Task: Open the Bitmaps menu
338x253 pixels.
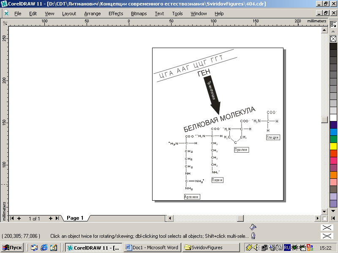Action: (x=139, y=13)
